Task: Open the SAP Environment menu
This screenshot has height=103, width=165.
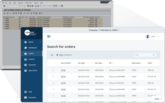Action: [28, 3]
